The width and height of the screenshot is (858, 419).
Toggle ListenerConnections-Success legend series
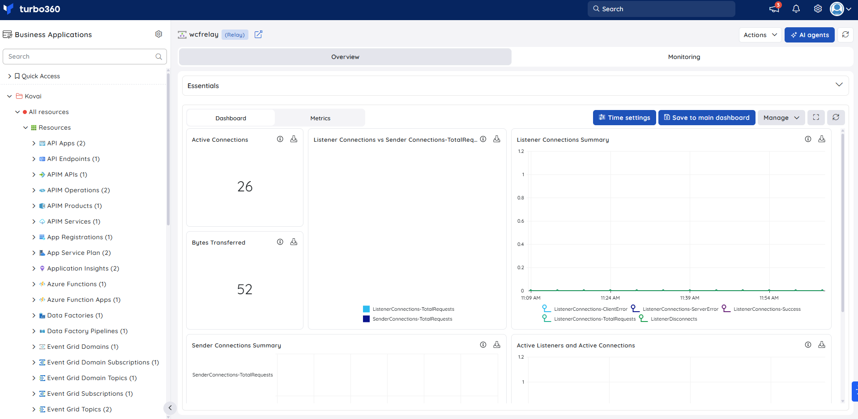(761, 309)
